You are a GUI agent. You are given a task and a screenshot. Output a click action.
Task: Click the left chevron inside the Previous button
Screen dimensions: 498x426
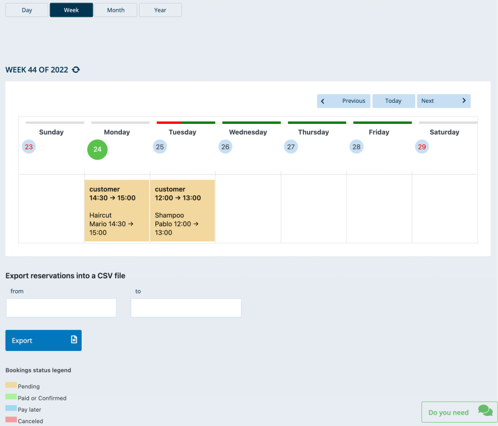click(x=323, y=101)
